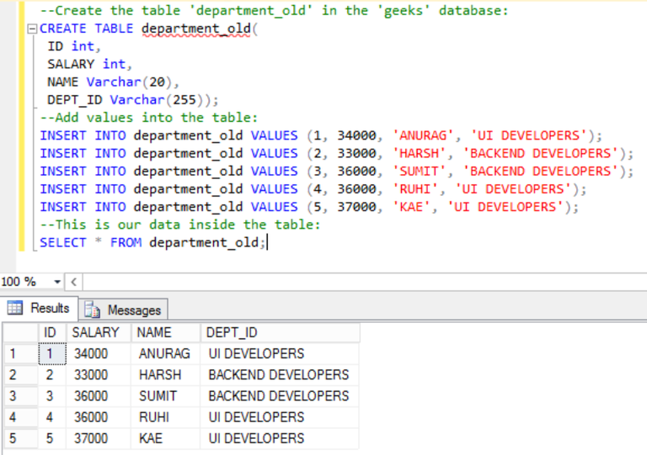Click the Results tab grid icon
This screenshot has width=647, height=455.
(15, 309)
